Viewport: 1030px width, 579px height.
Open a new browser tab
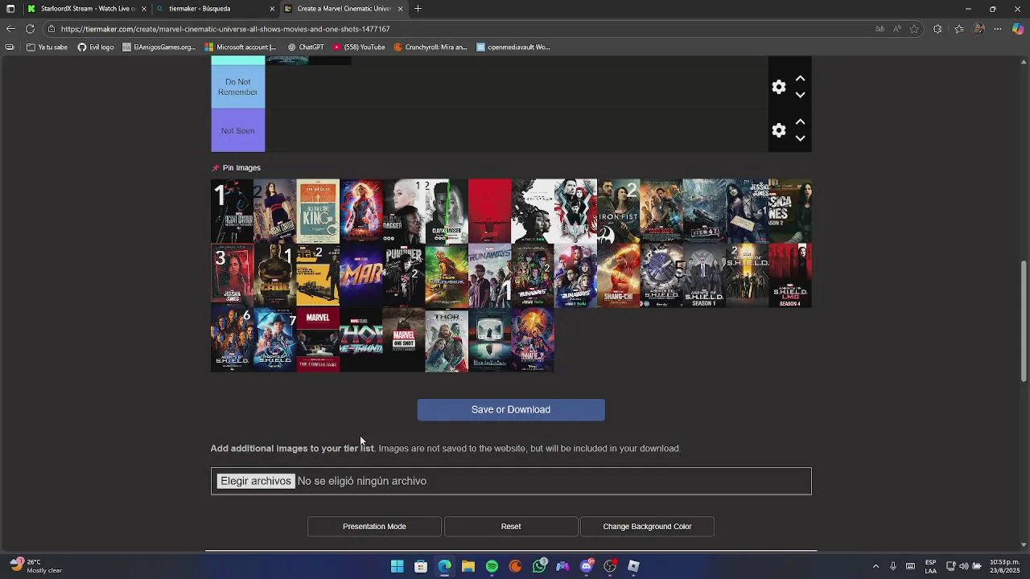[418, 9]
